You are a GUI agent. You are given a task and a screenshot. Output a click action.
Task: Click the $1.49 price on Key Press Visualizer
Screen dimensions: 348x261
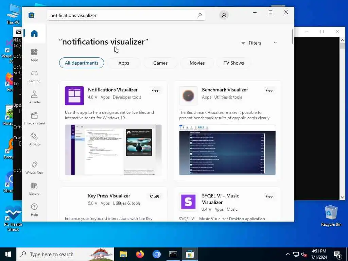(x=154, y=197)
